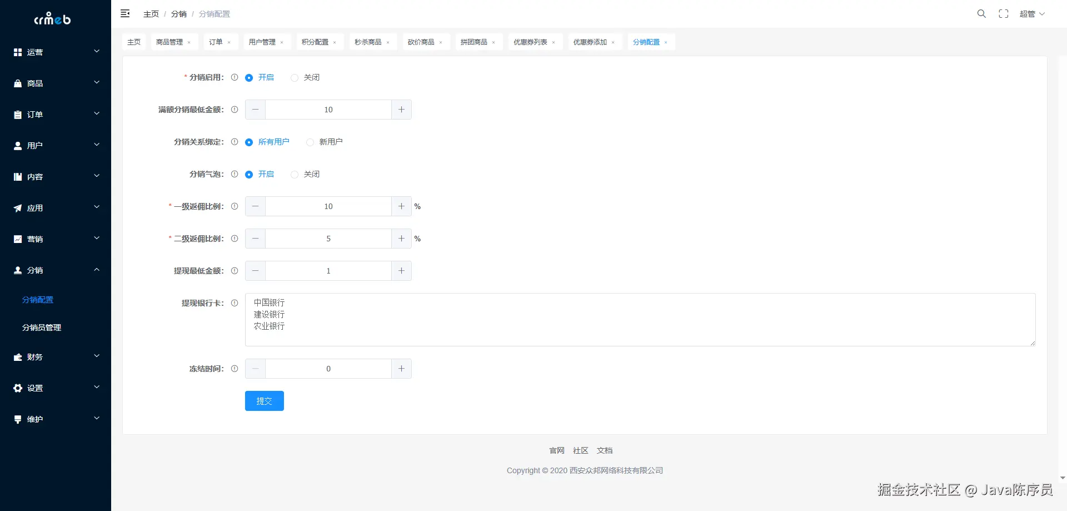The image size is (1067, 511).
Task: Toggle fullscreen mode icon
Action: point(1004,13)
